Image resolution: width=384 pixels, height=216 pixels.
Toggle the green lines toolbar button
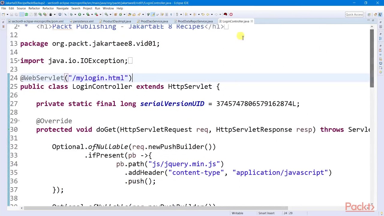26,14
